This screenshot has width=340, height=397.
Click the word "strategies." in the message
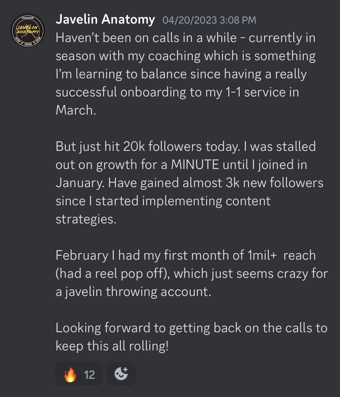86,219
